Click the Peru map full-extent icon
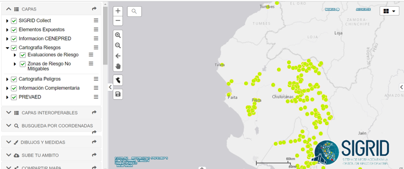This screenshot has height=169, width=404. (x=118, y=80)
